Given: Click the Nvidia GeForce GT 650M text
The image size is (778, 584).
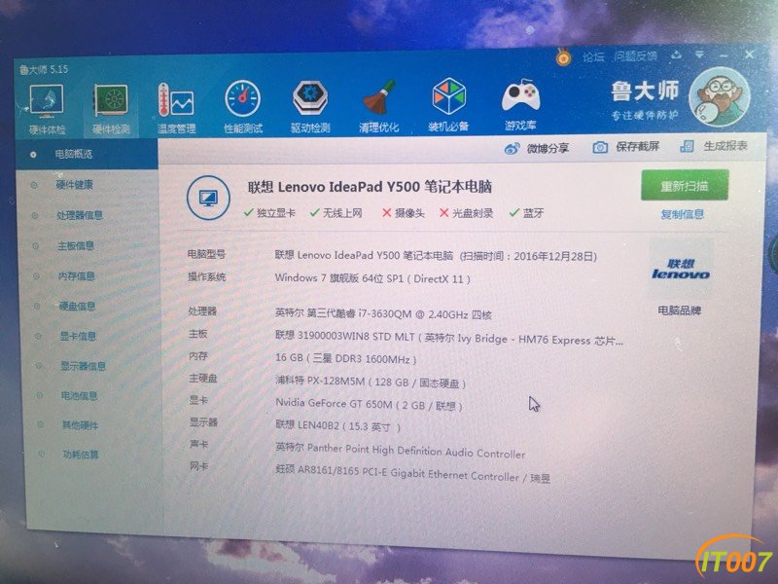Looking at the screenshot, I should 369,404.
